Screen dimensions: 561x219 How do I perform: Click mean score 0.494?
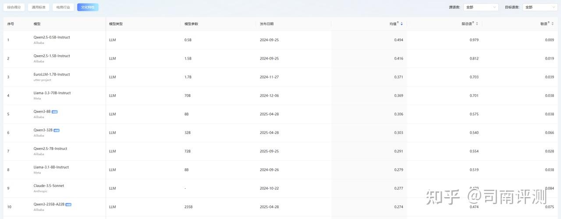point(398,40)
